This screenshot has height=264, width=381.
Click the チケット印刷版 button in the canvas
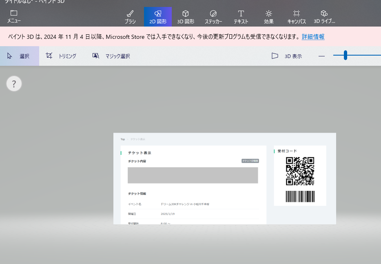click(250, 161)
